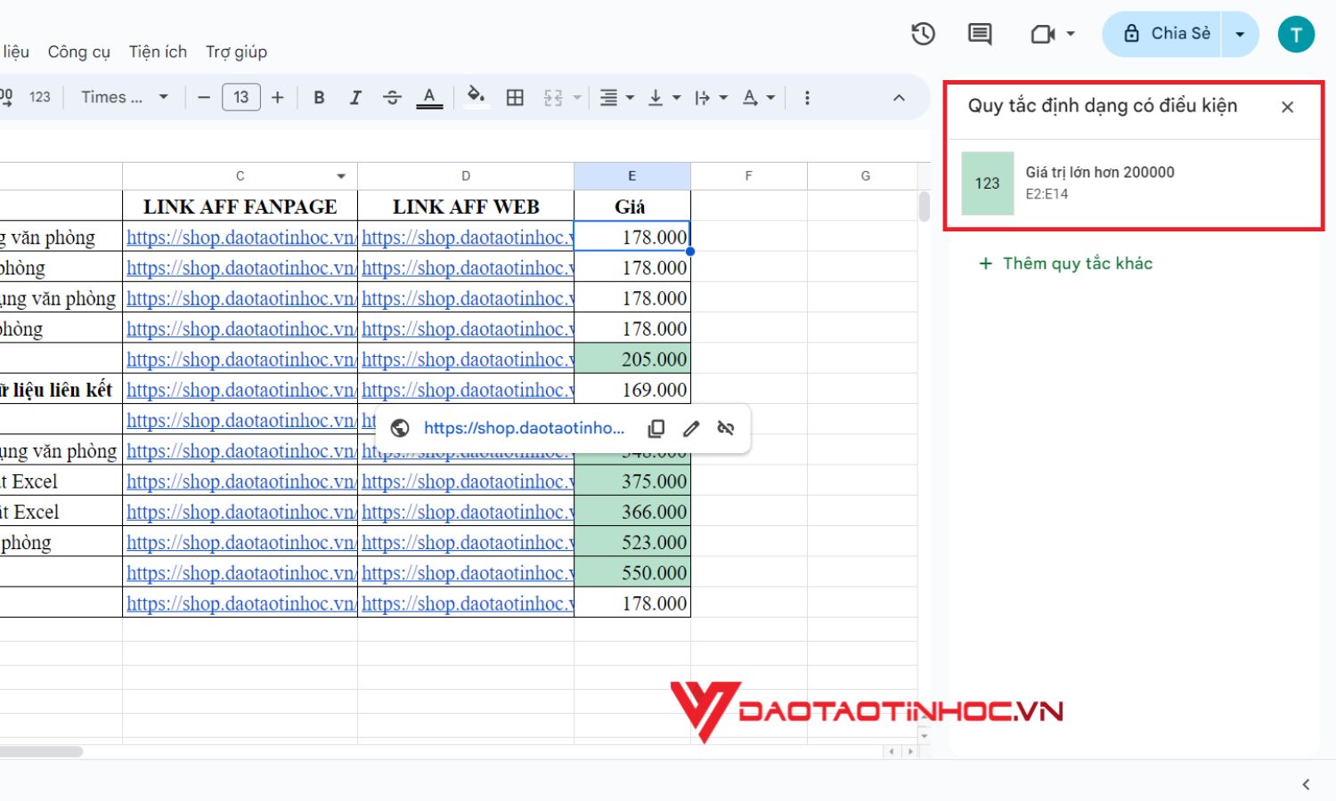Edit the link with the pencil icon
Image resolution: width=1336 pixels, height=801 pixels.
click(691, 428)
